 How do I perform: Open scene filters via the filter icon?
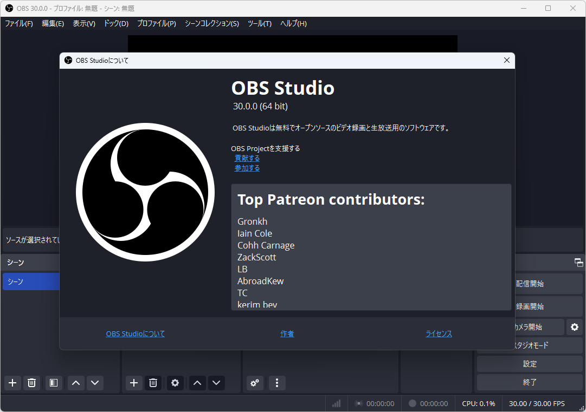53,383
